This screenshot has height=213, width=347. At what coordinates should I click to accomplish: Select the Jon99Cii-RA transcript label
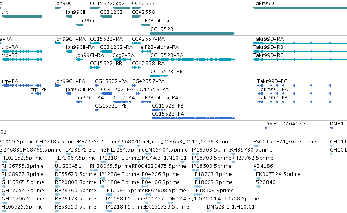(80, 47)
